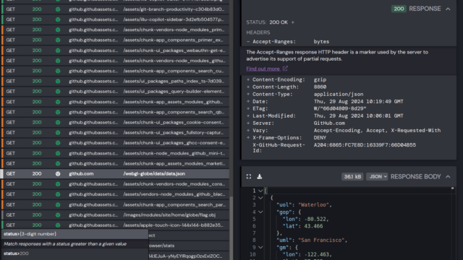
Task: Click the X-GitHub-Request-Id header value
Action: [x=365, y=145]
